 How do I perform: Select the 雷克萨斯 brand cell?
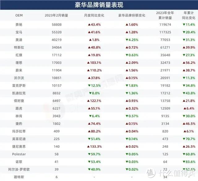tap(19, 86)
